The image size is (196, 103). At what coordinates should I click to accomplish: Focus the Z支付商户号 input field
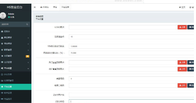pyautogui.click(x=131, y=95)
